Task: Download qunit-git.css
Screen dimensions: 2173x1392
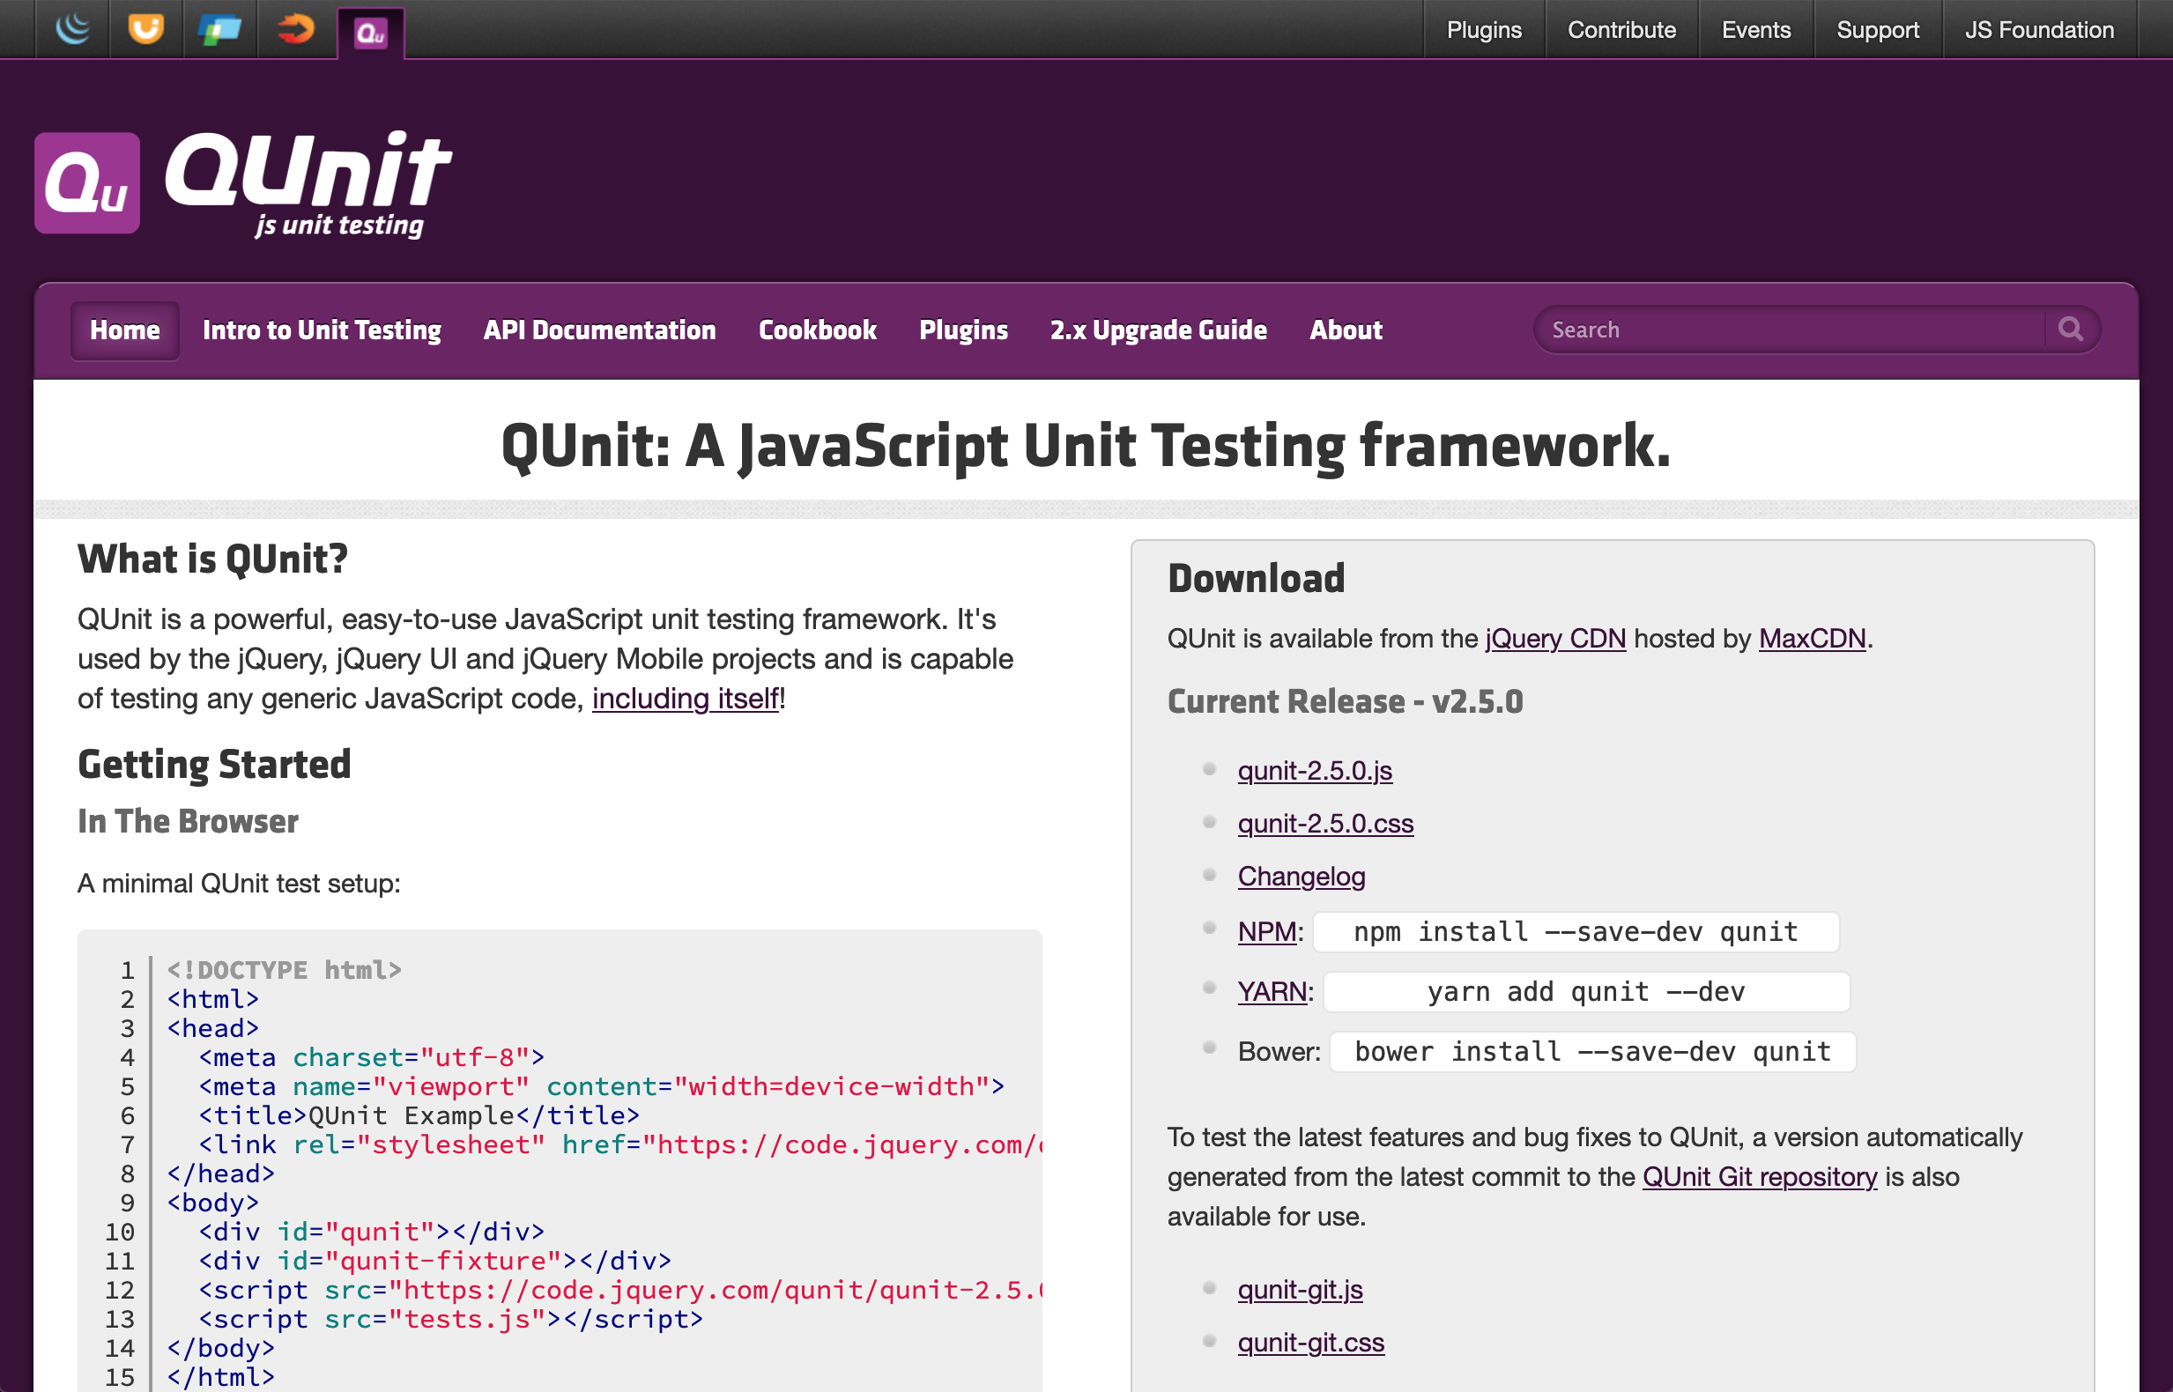Action: pos(1310,1343)
